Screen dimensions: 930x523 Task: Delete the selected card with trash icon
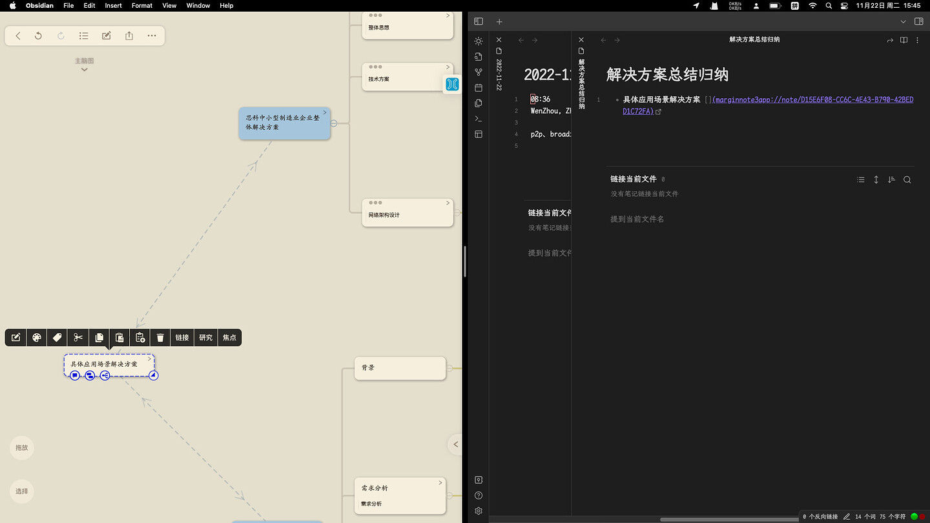[x=161, y=338]
